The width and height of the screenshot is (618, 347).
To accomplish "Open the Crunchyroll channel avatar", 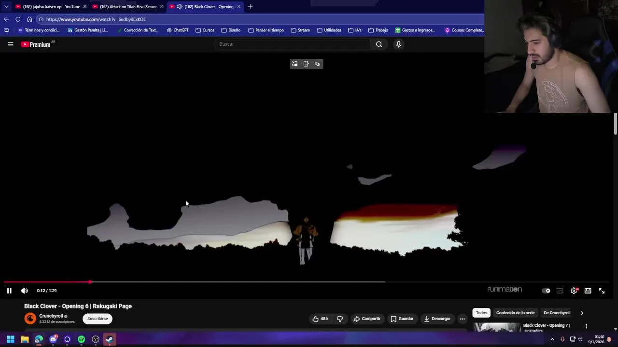I will click(30, 319).
